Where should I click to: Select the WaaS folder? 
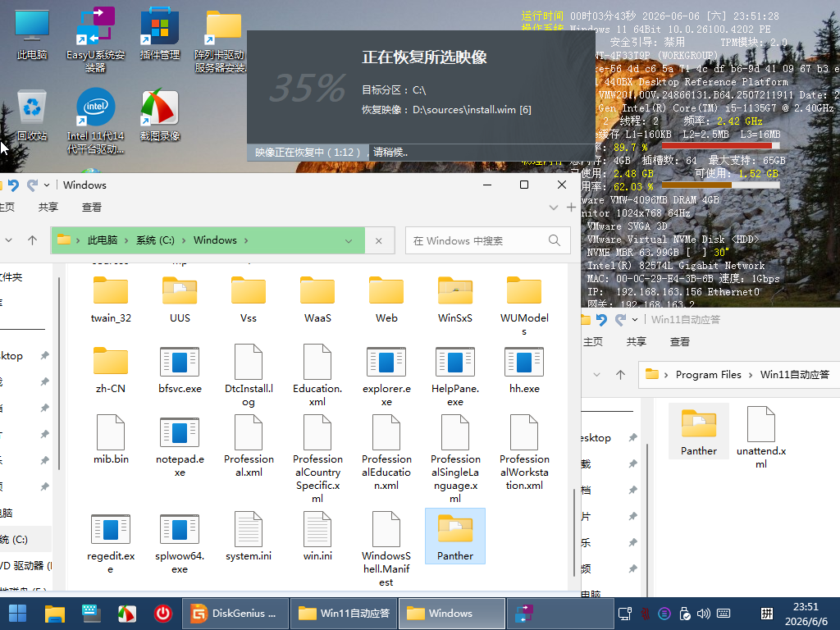click(317, 300)
